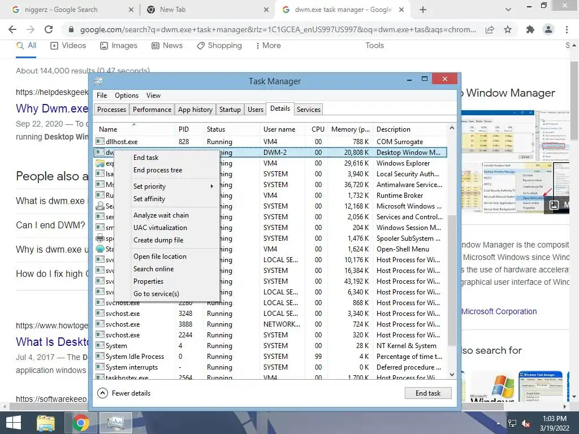Image resolution: width=579 pixels, height=434 pixels.
Task: Switch to the Processes tab
Action: [111, 109]
